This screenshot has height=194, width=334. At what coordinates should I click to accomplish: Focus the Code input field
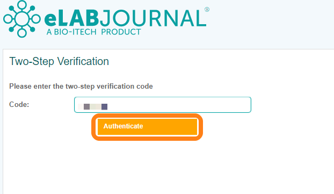[163, 105]
